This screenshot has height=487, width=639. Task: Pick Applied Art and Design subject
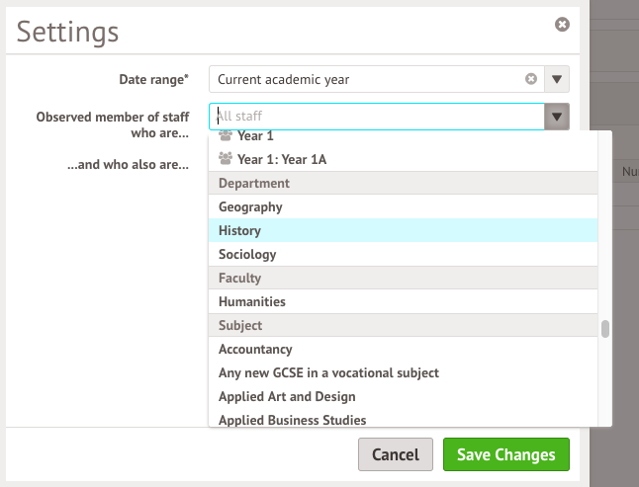click(287, 396)
